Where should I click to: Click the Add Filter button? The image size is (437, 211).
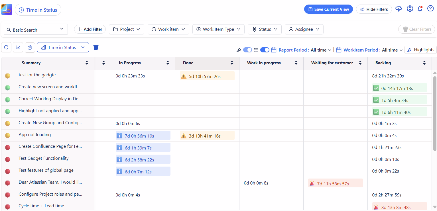pos(90,29)
